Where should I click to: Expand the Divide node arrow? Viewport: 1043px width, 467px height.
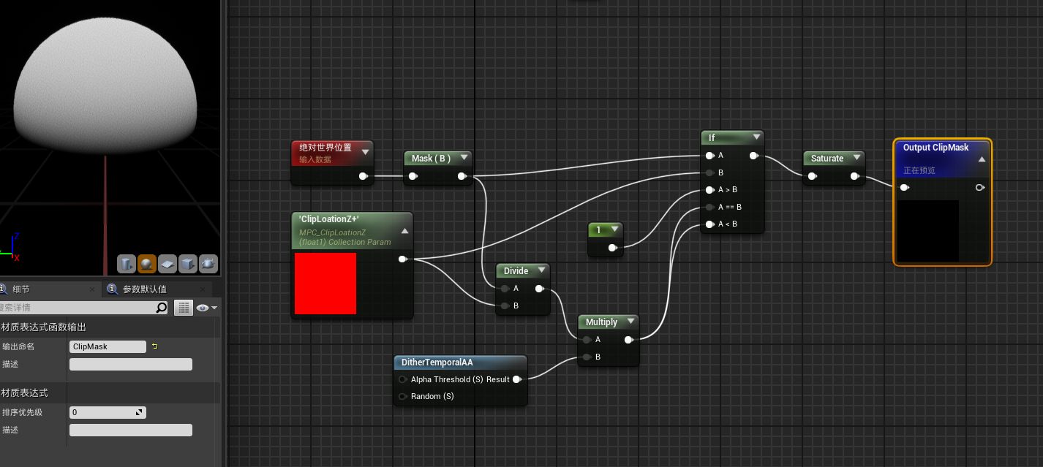(x=540, y=270)
